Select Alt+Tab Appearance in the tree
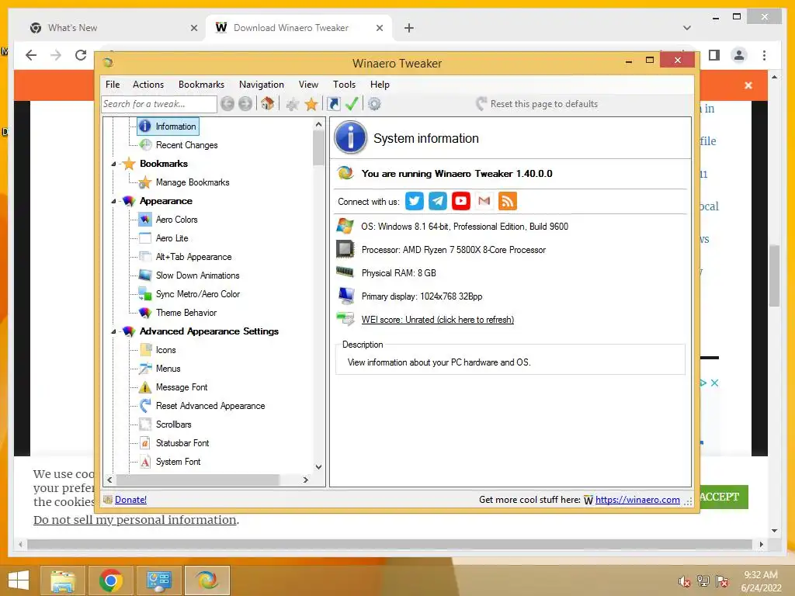Viewport: 795px width, 596px height. click(x=193, y=257)
